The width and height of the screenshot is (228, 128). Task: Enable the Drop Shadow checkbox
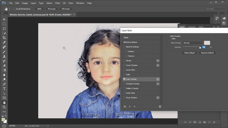point(124,97)
